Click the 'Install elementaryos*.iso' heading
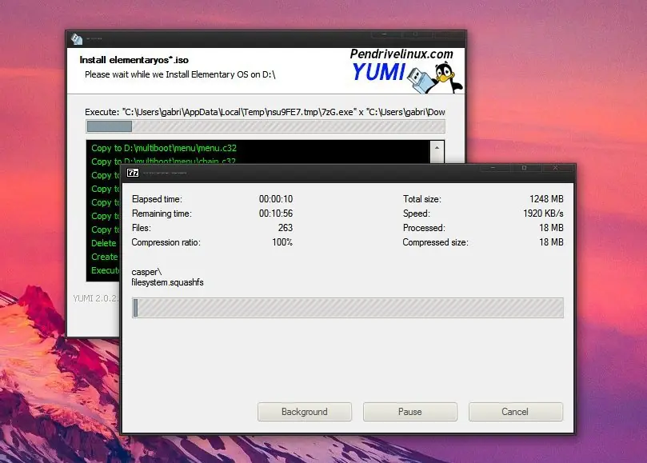647x463 pixels. click(x=134, y=60)
